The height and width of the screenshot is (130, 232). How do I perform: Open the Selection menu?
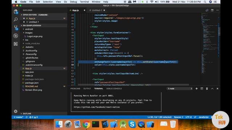point(47,2)
